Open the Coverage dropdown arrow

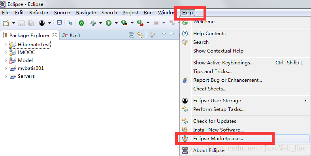pos(132,23)
